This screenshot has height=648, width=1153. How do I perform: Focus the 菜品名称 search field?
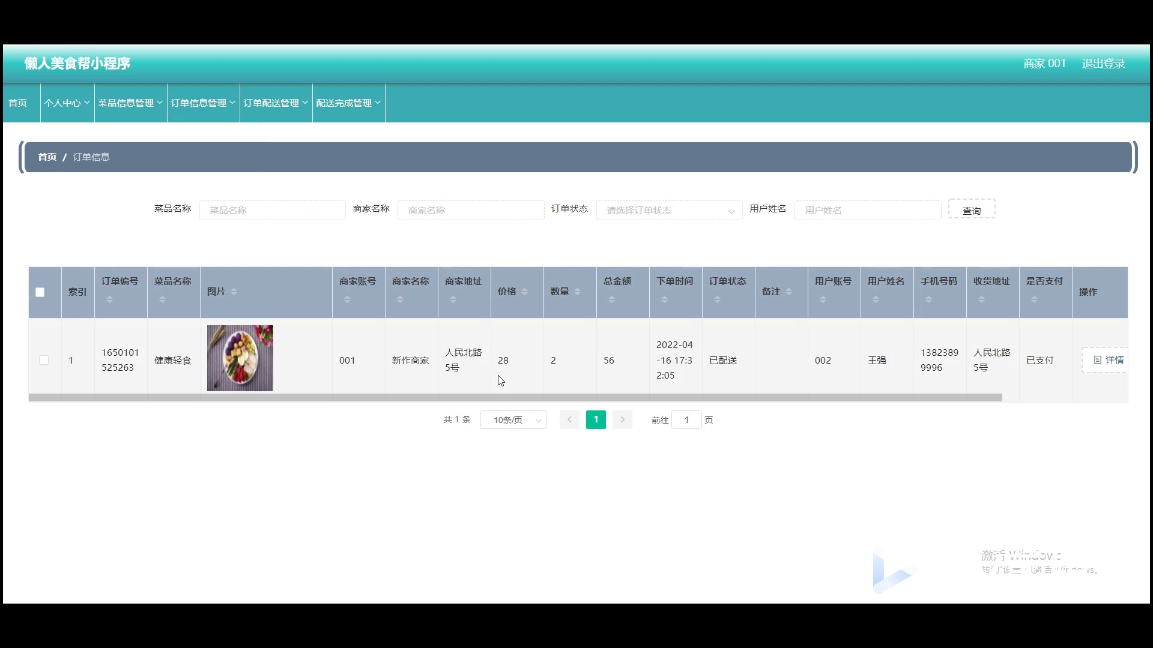pos(273,211)
